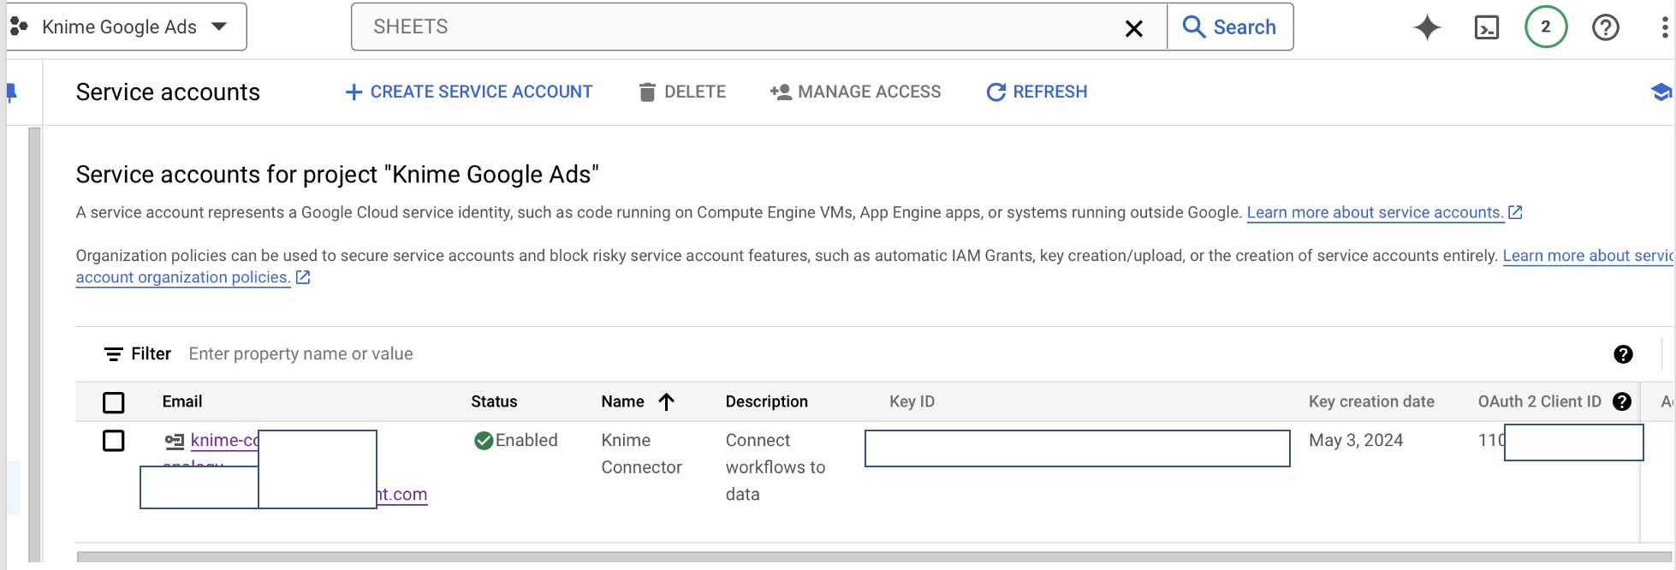Click the Connect workflows to data description
The height and width of the screenshot is (570, 1676).
(x=775, y=466)
